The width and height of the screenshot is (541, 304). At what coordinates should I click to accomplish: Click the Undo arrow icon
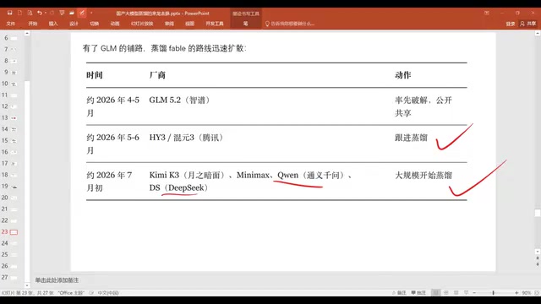click(x=40, y=13)
